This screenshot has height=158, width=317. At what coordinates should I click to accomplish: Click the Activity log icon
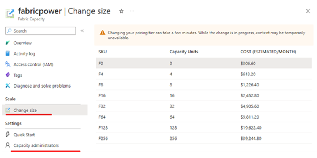(8, 53)
